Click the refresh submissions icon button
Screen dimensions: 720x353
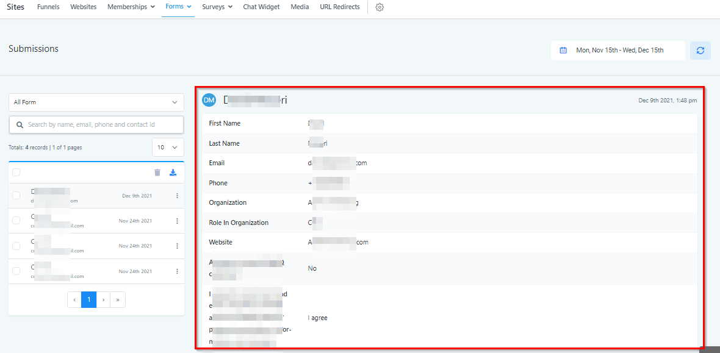(700, 51)
